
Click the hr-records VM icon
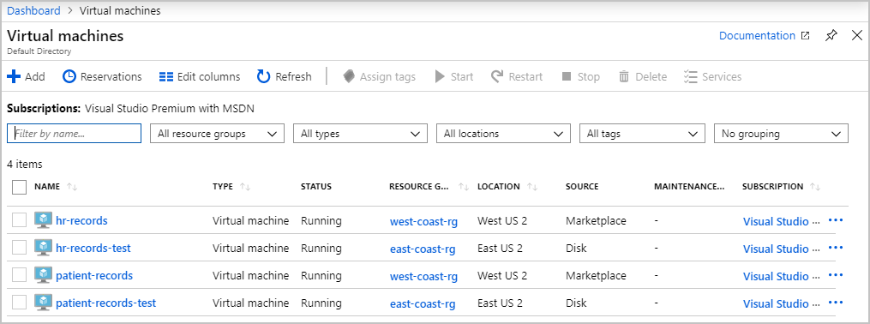coord(43,220)
